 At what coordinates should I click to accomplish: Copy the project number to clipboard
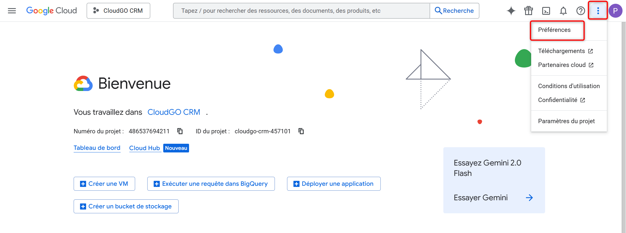[x=180, y=131]
